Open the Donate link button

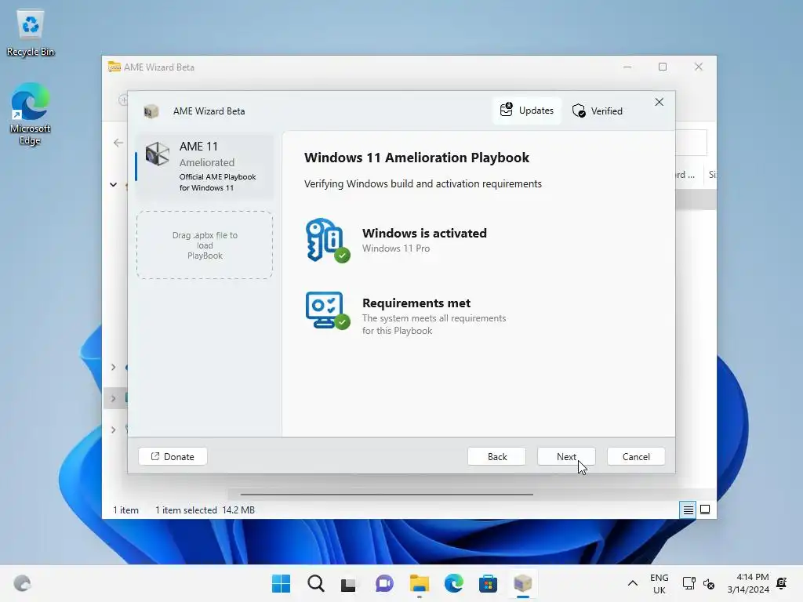point(173,457)
